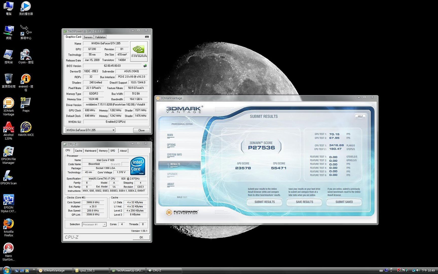Click the volume icon in system tray

[418, 270]
